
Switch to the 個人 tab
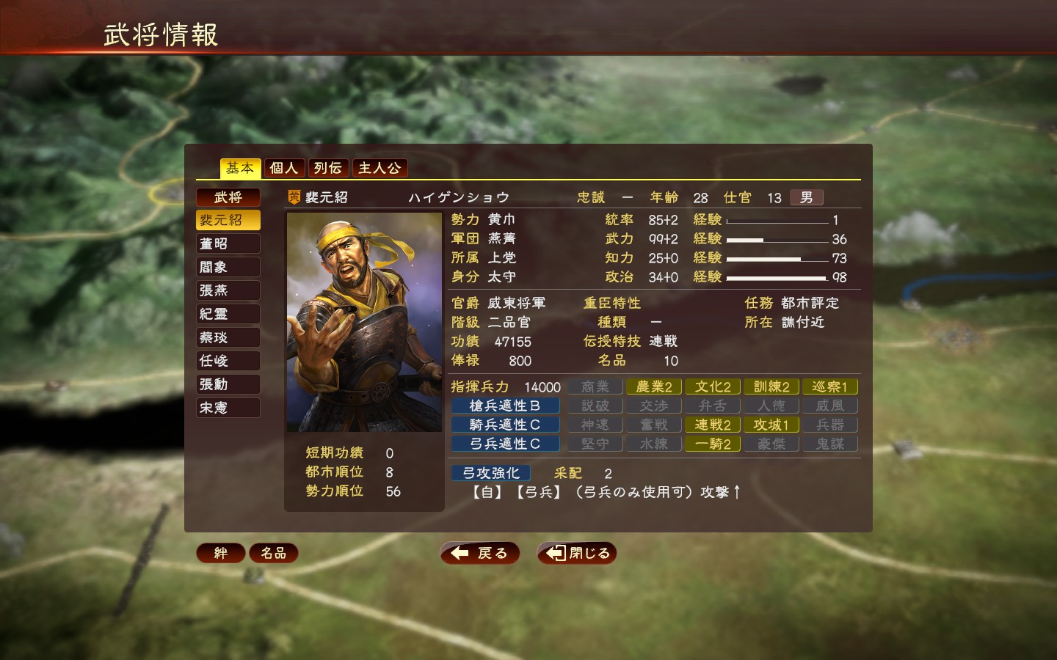point(283,168)
